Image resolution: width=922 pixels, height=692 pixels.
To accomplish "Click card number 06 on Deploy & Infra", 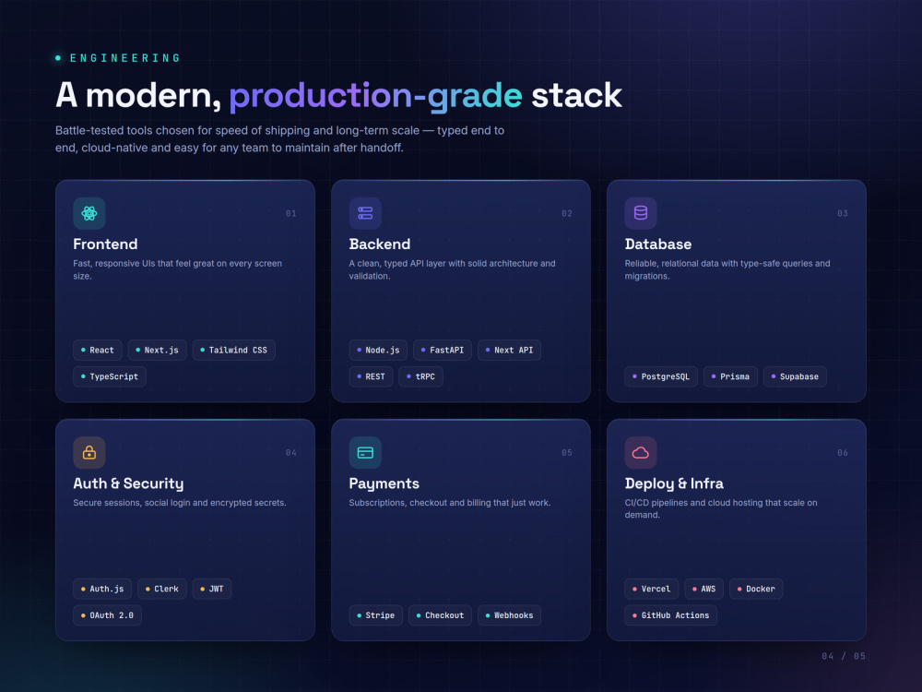I will (x=843, y=452).
